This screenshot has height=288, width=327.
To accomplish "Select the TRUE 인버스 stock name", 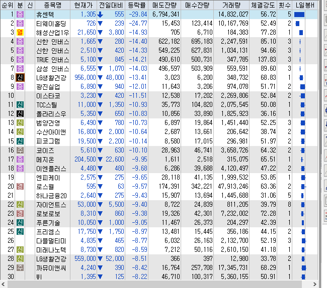I will coord(52,60).
